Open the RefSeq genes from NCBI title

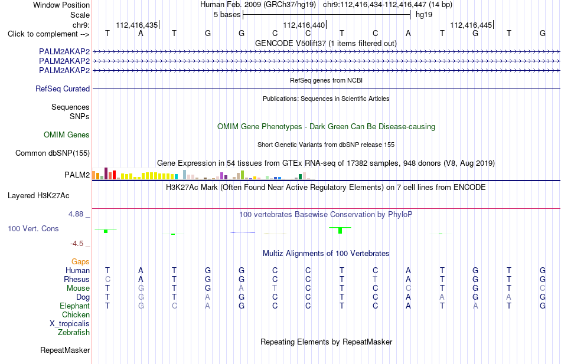coord(326,80)
